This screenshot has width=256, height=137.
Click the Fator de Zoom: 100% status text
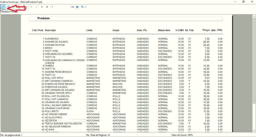coord(182,135)
